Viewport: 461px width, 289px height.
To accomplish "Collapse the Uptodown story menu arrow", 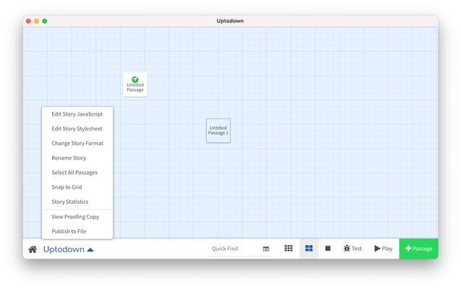I will tap(90, 249).
